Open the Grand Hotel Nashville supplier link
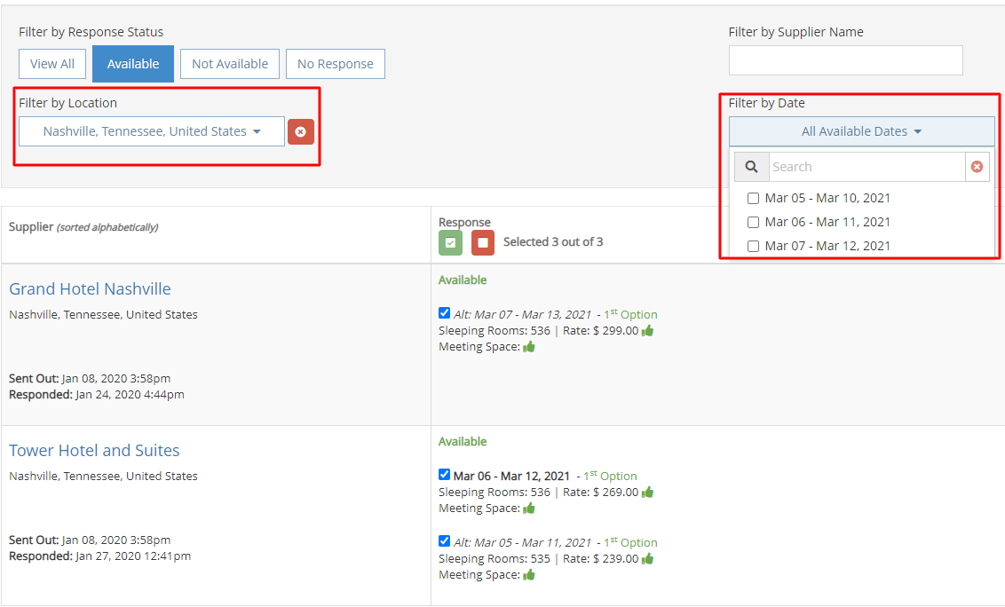 coord(90,289)
